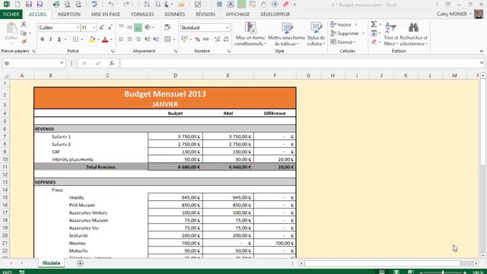Expand the Standard number format dropdown

228,27
